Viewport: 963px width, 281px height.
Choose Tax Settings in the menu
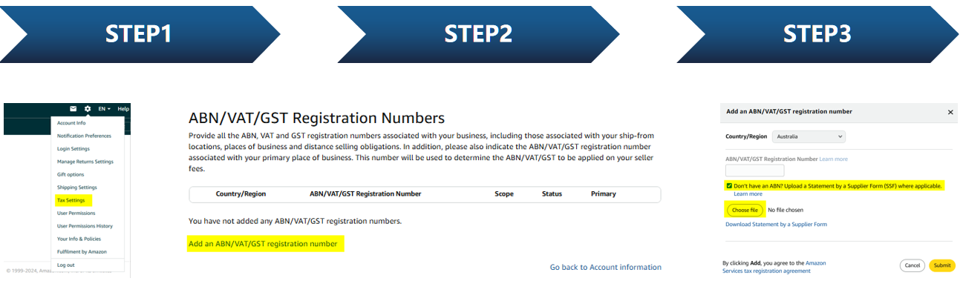coord(71,200)
